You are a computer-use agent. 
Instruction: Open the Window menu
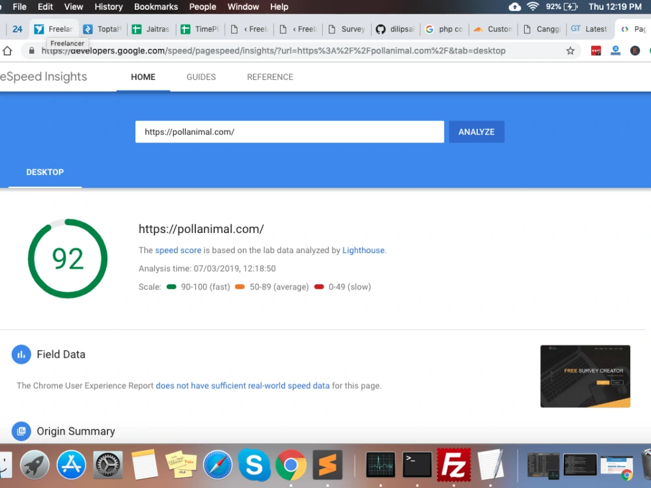[243, 7]
